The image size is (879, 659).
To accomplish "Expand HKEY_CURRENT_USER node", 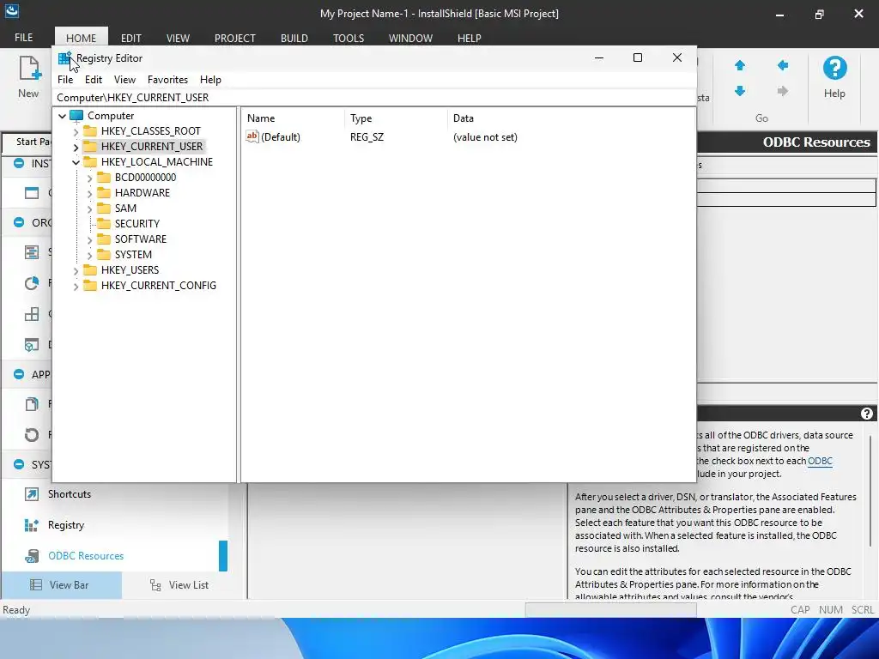I will (76, 148).
